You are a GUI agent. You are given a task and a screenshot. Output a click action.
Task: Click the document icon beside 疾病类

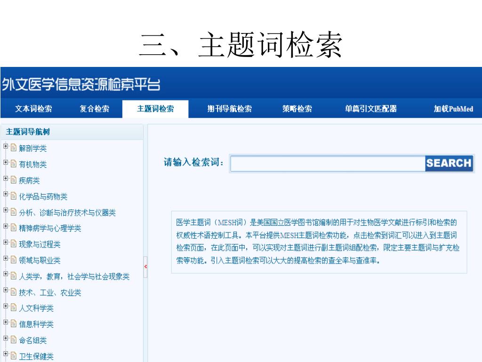(x=14, y=180)
